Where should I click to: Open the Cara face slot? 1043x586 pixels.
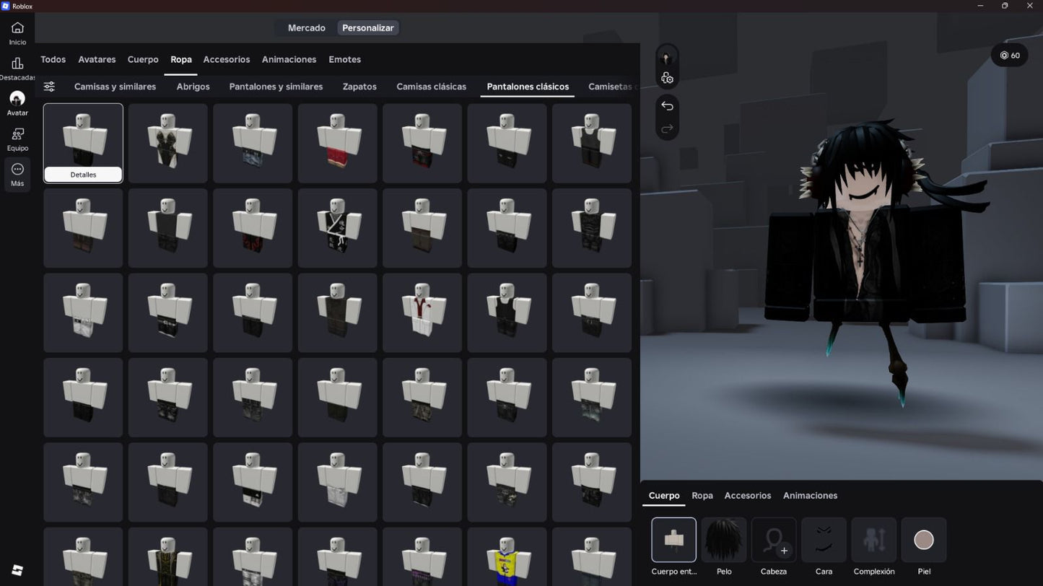click(x=824, y=540)
